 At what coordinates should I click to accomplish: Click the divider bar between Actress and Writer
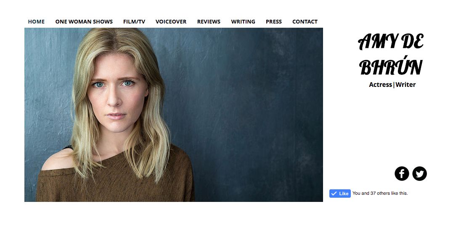tap(394, 85)
